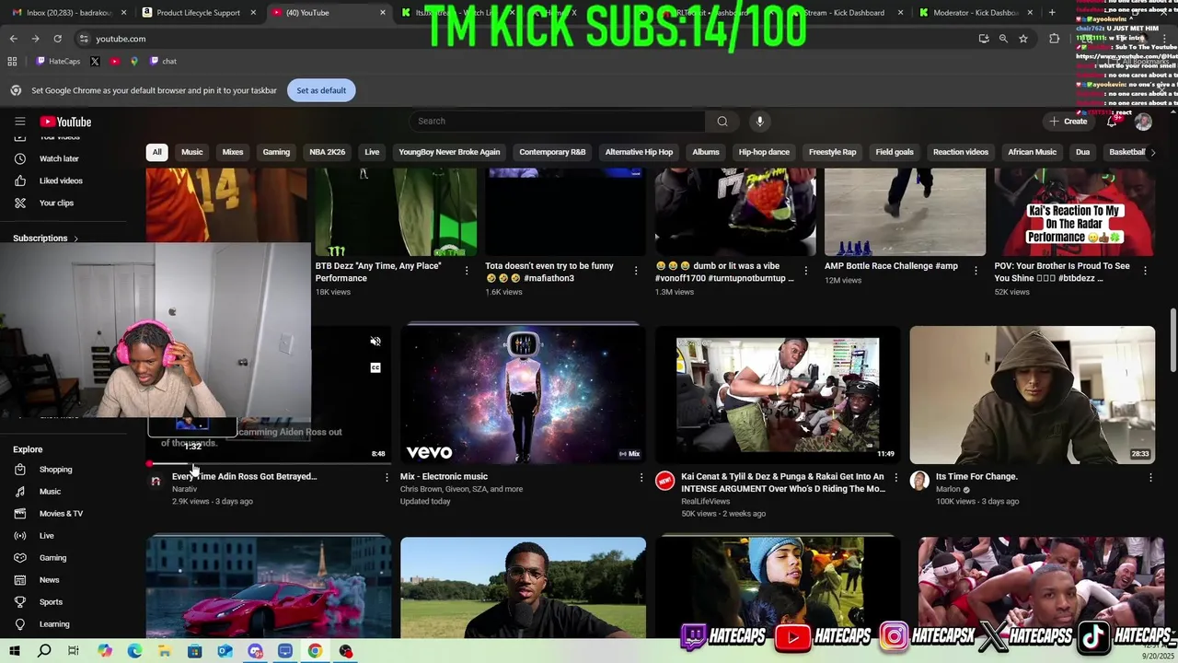Open YouTube notifications bell
The image size is (1178, 663).
(1112, 121)
